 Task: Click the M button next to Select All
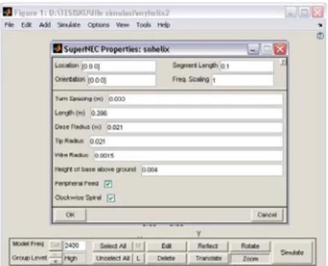point(139,246)
